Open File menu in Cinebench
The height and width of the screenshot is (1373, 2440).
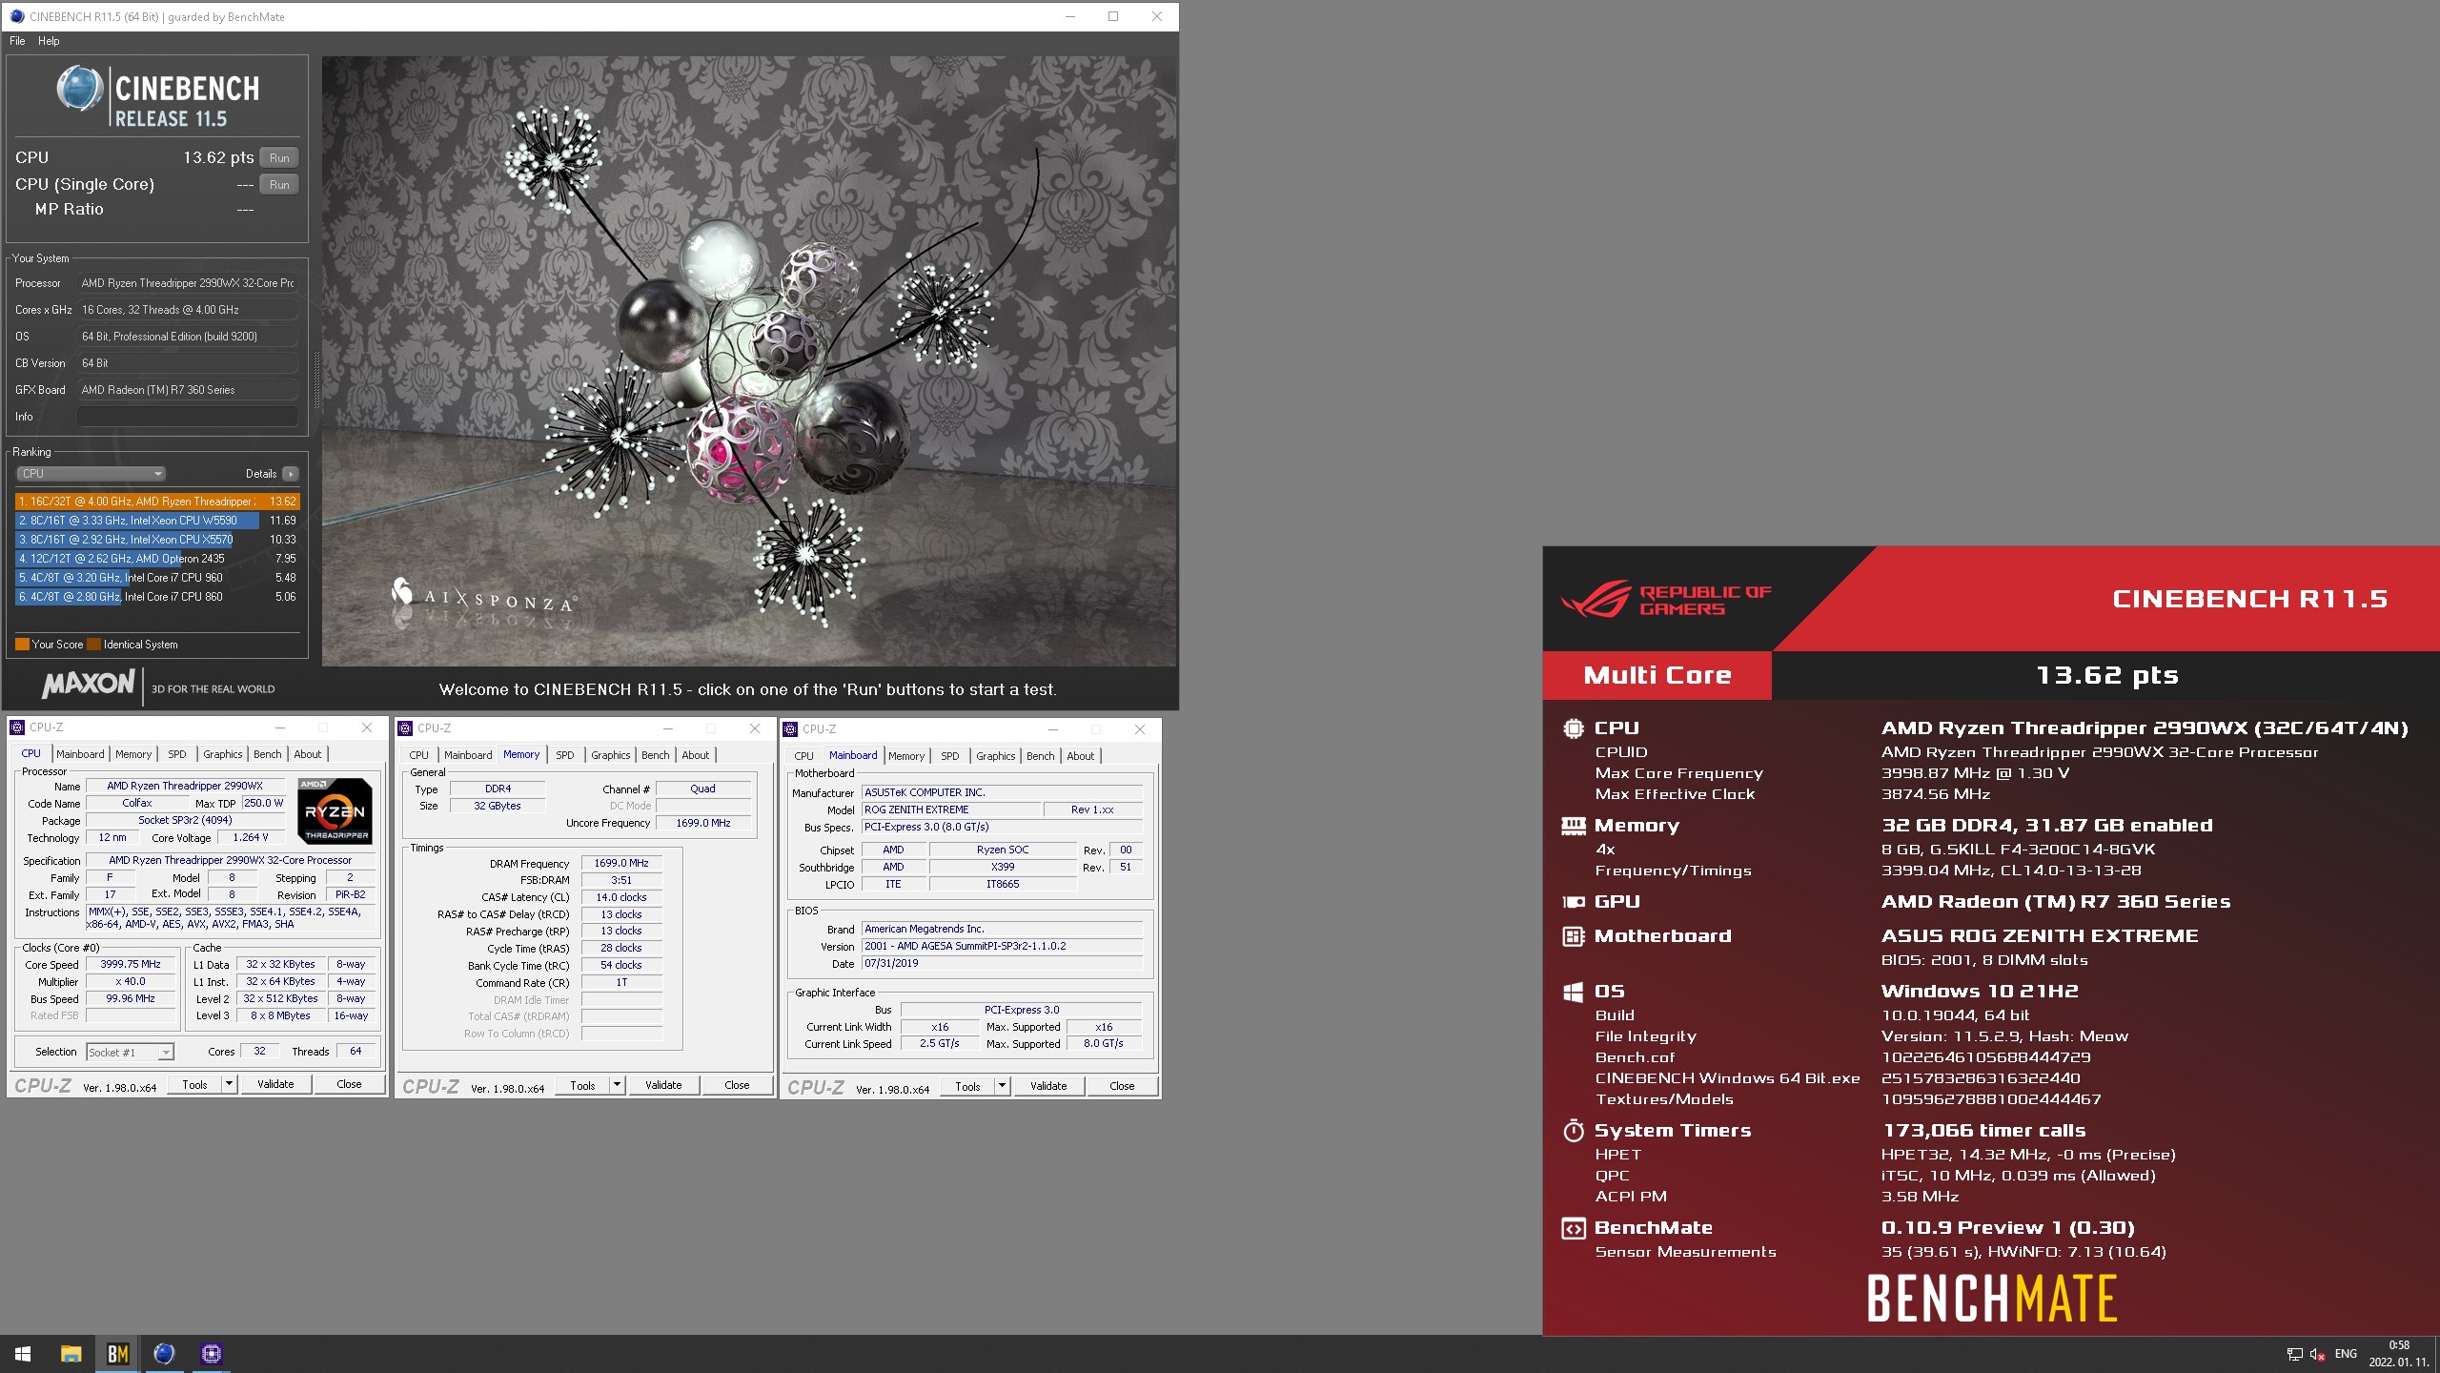click(x=17, y=41)
